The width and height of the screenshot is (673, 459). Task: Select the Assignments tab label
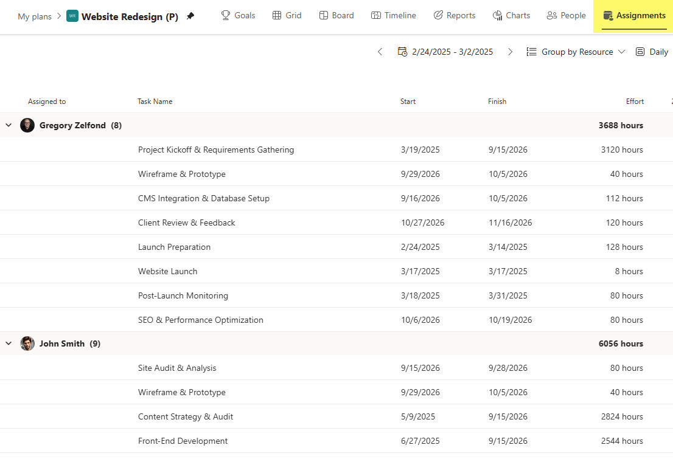[x=641, y=15]
